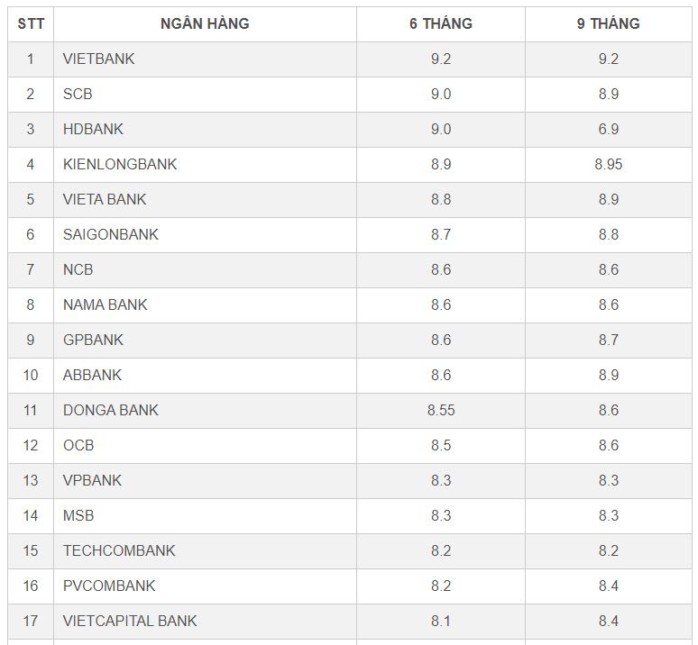The height and width of the screenshot is (645, 698).
Task: Select the OCB bank name
Action: click(78, 446)
